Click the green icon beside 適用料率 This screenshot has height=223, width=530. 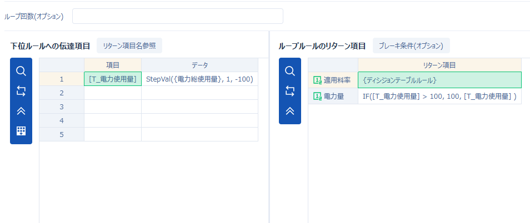tap(317, 80)
